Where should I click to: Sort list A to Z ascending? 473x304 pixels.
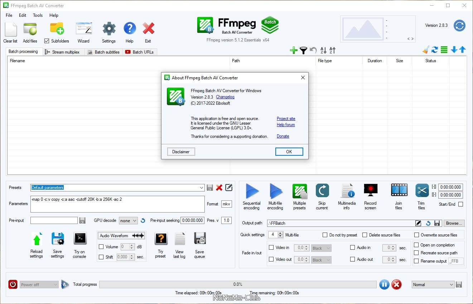(323, 50)
